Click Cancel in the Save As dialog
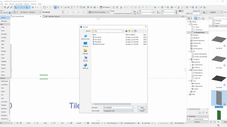 [x=142, y=111]
